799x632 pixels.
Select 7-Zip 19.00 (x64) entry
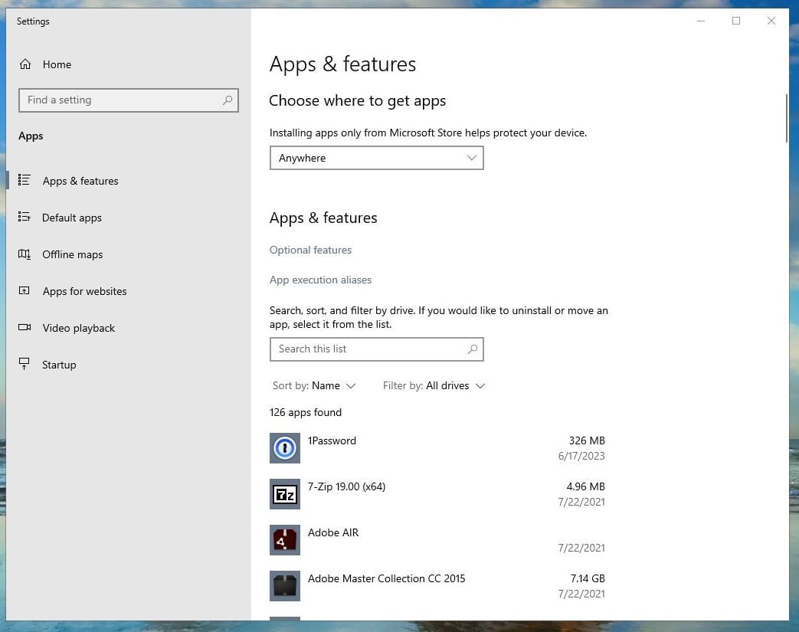pos(437,494)
